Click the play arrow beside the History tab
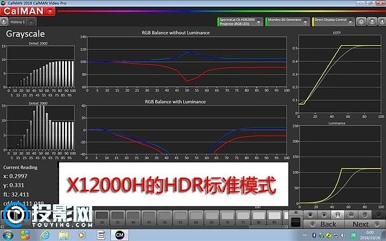The image size is (386, 241). pyautogui.click(x=4, y=22)
